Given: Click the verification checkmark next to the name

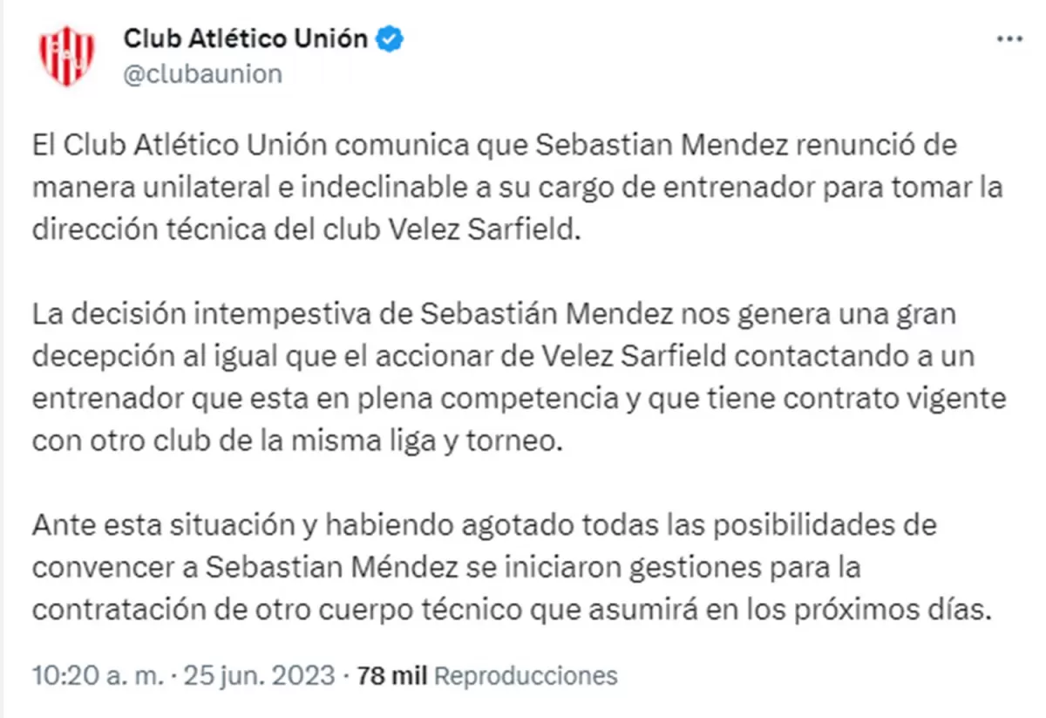Looking at the screenshot, I should pyautogui.click(x=387, y=38).
